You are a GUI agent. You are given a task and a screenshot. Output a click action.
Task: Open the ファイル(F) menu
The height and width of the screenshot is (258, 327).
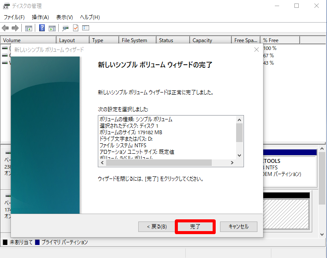click(14, 17)
